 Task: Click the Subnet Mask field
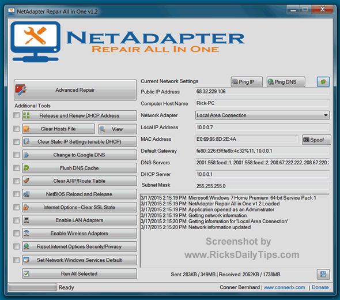(x=262, y=186)
